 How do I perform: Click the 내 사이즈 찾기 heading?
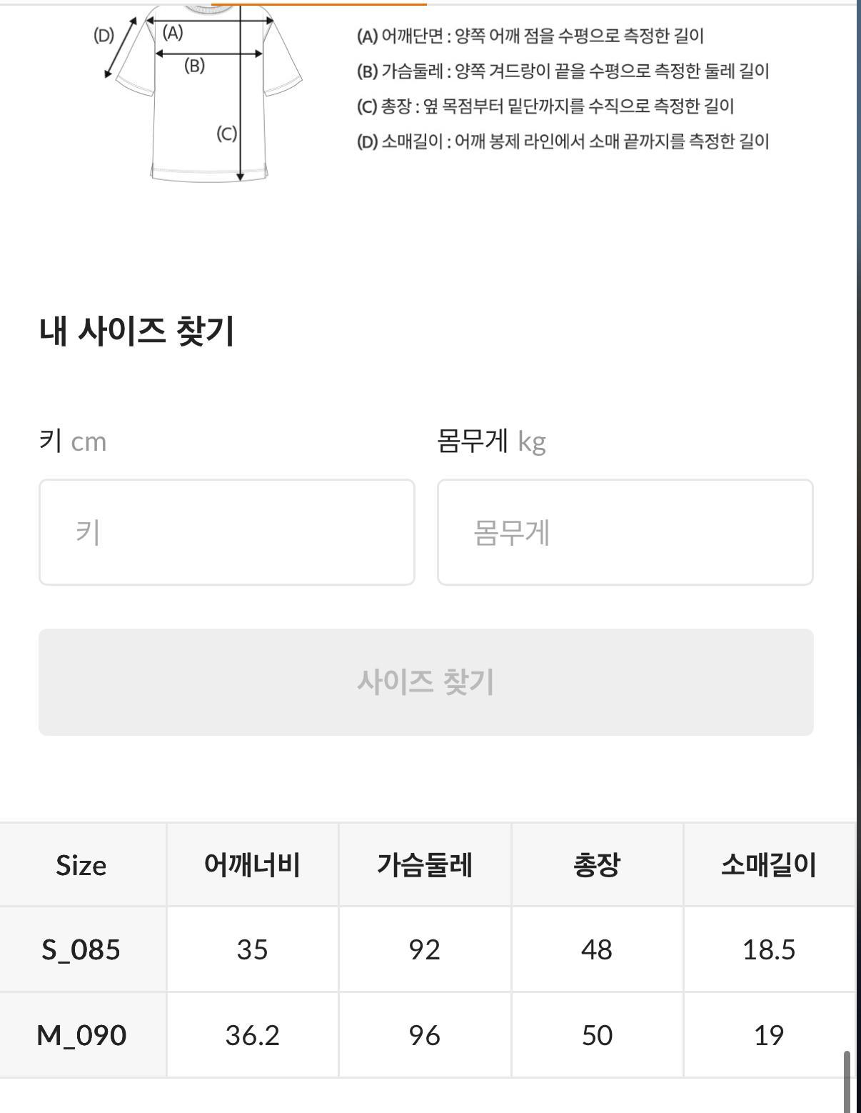tap(136, 331)
